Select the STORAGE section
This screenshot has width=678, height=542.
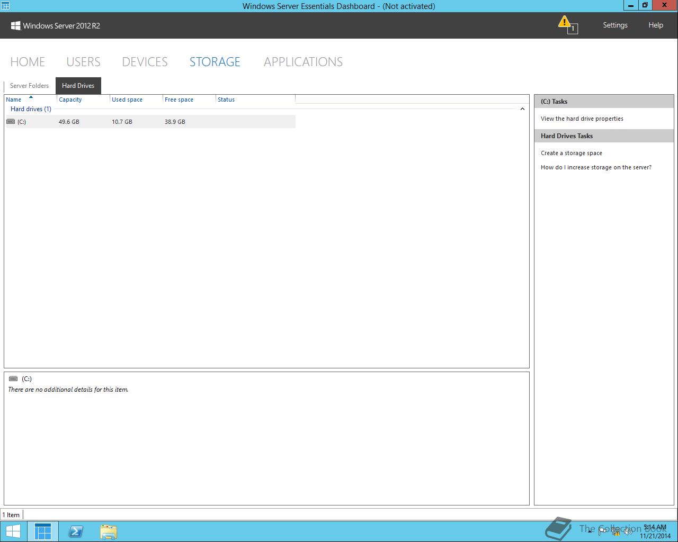point(215,62)
